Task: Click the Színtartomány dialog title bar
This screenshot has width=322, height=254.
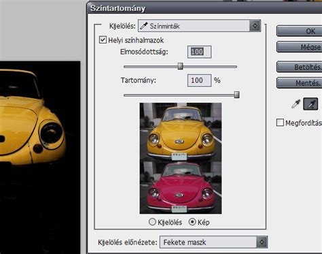Action: (x=204, y=8)
